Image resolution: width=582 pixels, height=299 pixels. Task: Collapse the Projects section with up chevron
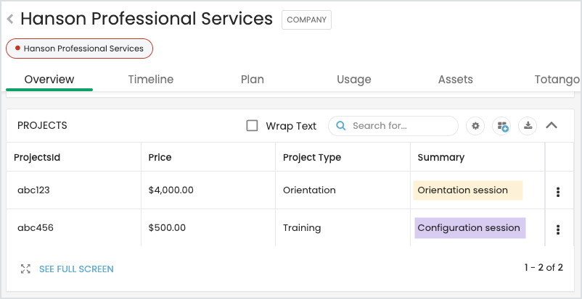pyautogui.click(x=552, y=125)
